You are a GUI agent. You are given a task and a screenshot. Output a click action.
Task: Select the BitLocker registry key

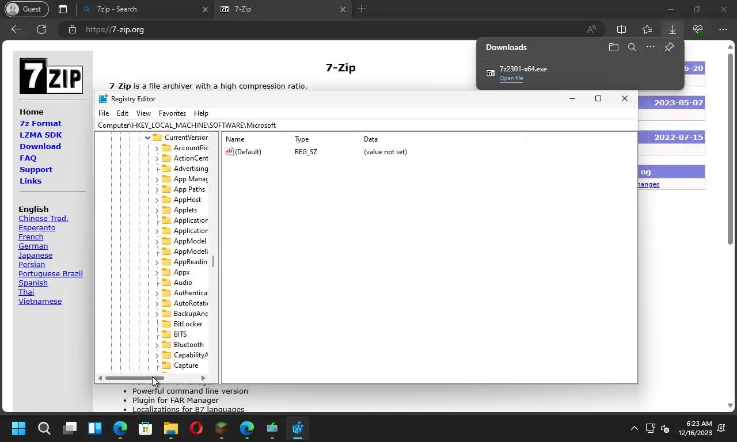coord(188,324)
